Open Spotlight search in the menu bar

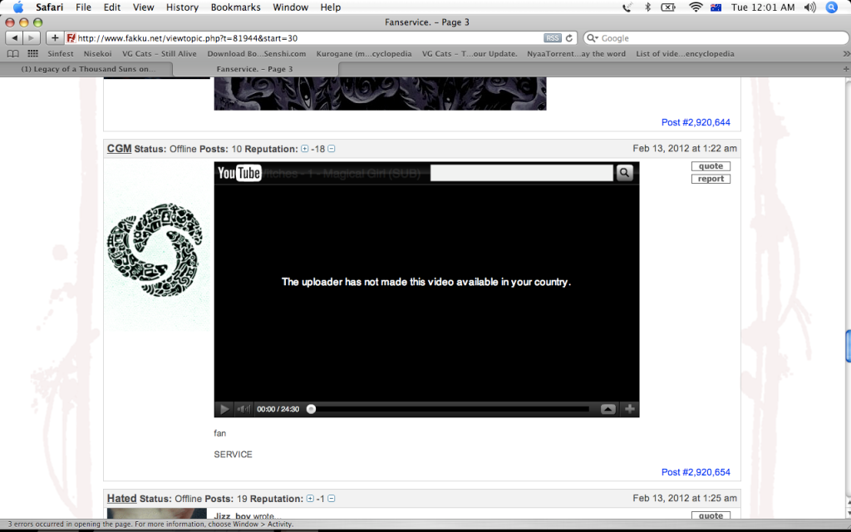pyautogui.click(x=831, y=7)
